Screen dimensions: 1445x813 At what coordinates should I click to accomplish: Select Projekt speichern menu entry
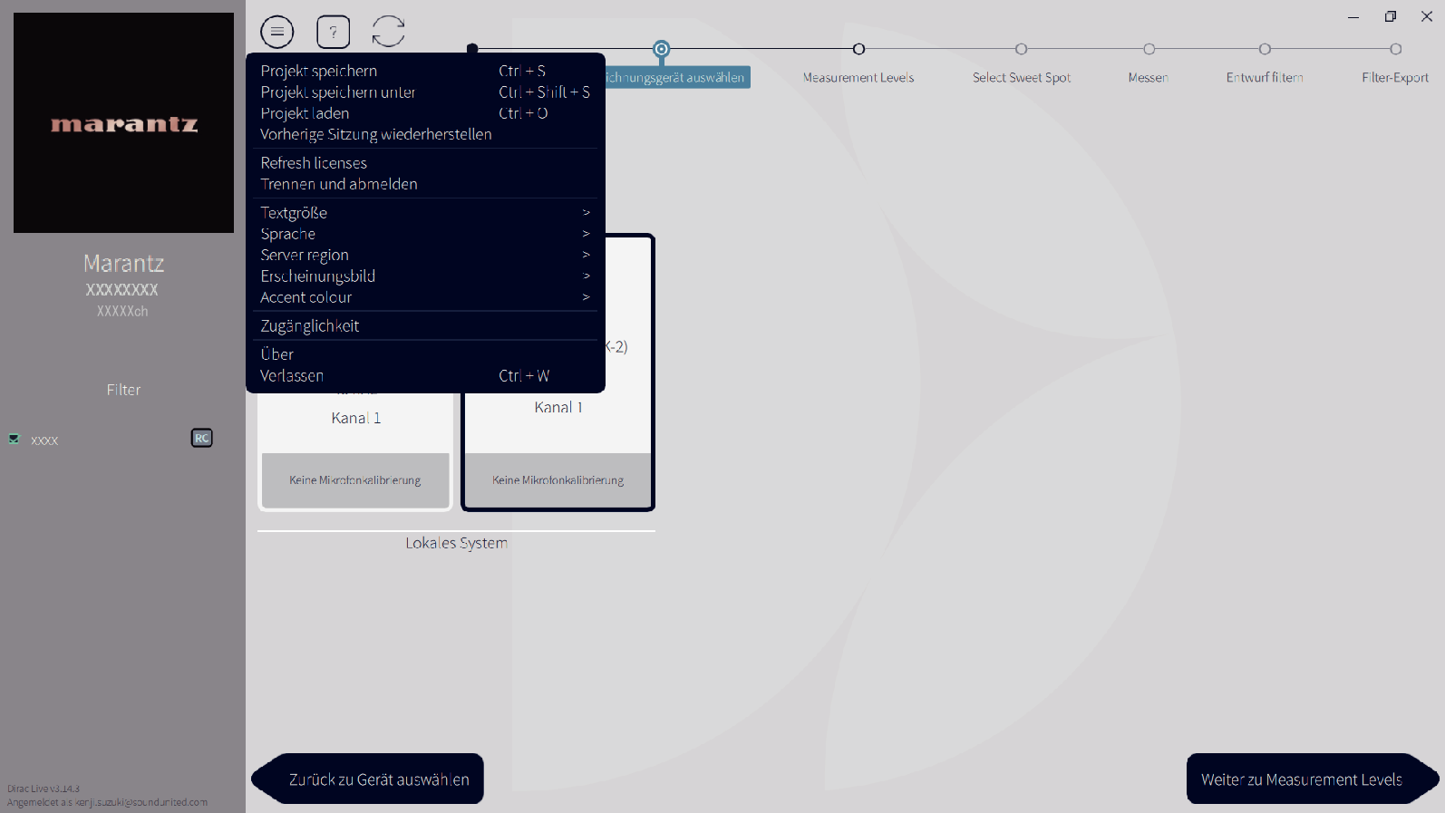pos(425,71)
